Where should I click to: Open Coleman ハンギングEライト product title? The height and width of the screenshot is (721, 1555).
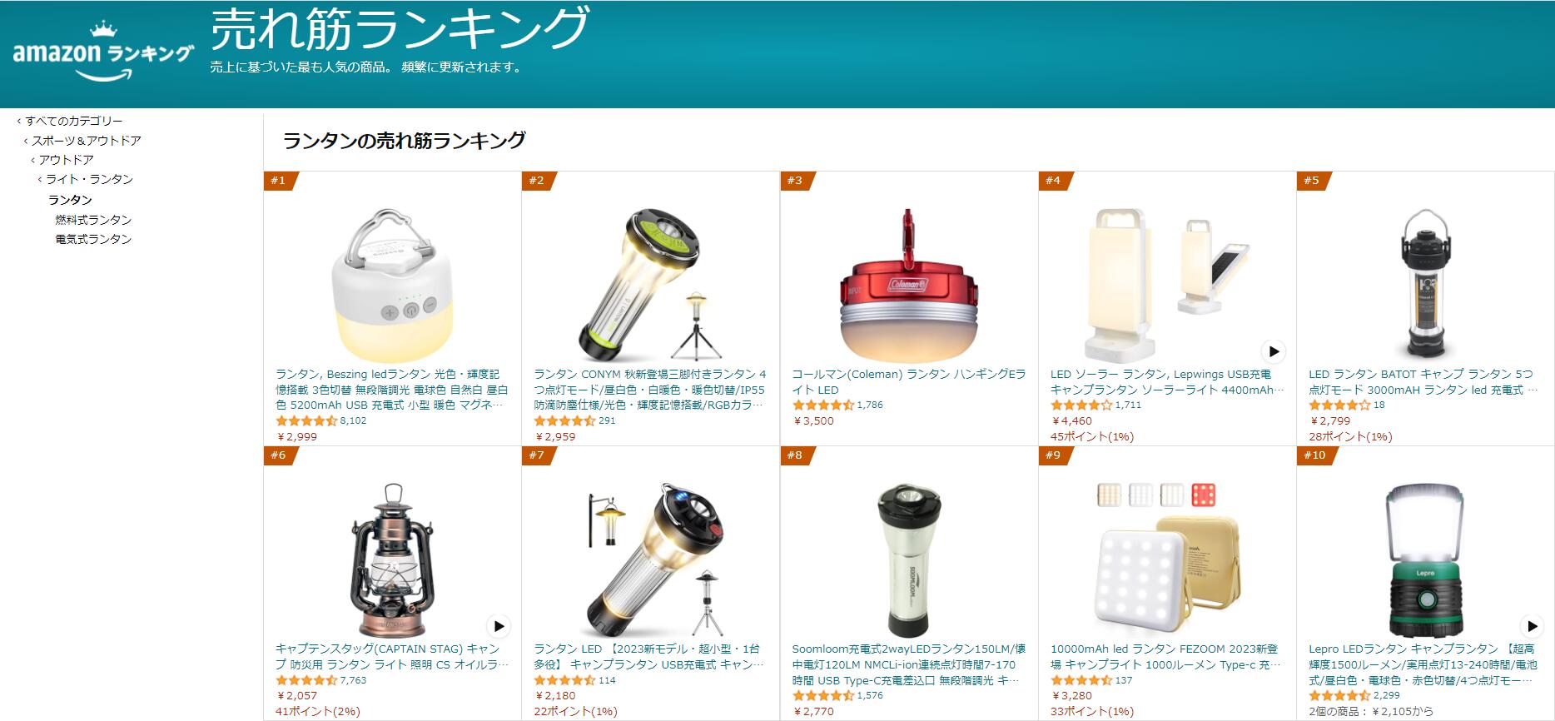click(x=908, y=382)
